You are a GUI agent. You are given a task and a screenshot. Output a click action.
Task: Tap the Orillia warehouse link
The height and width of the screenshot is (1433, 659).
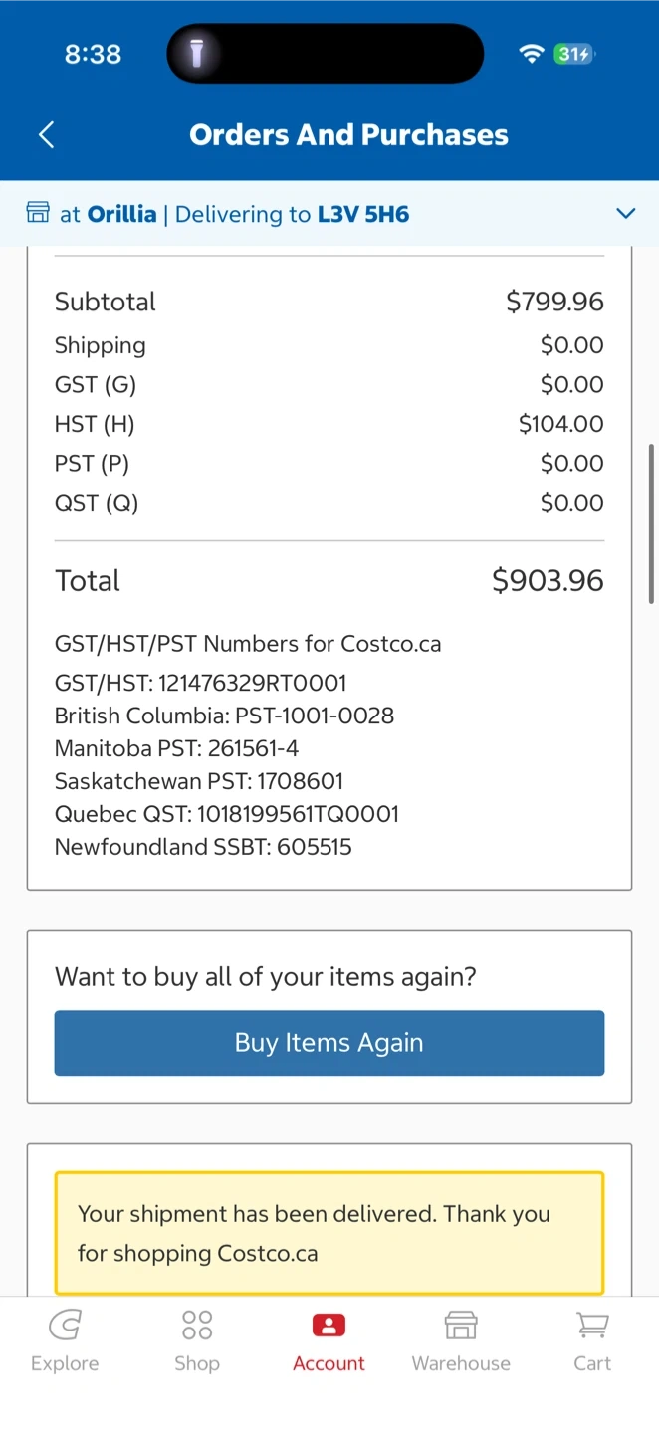[x=121, y=214]
